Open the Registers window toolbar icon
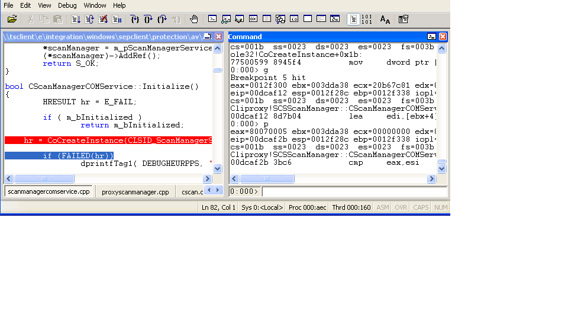This screenshot has height=320, width=568. [253, 19]
